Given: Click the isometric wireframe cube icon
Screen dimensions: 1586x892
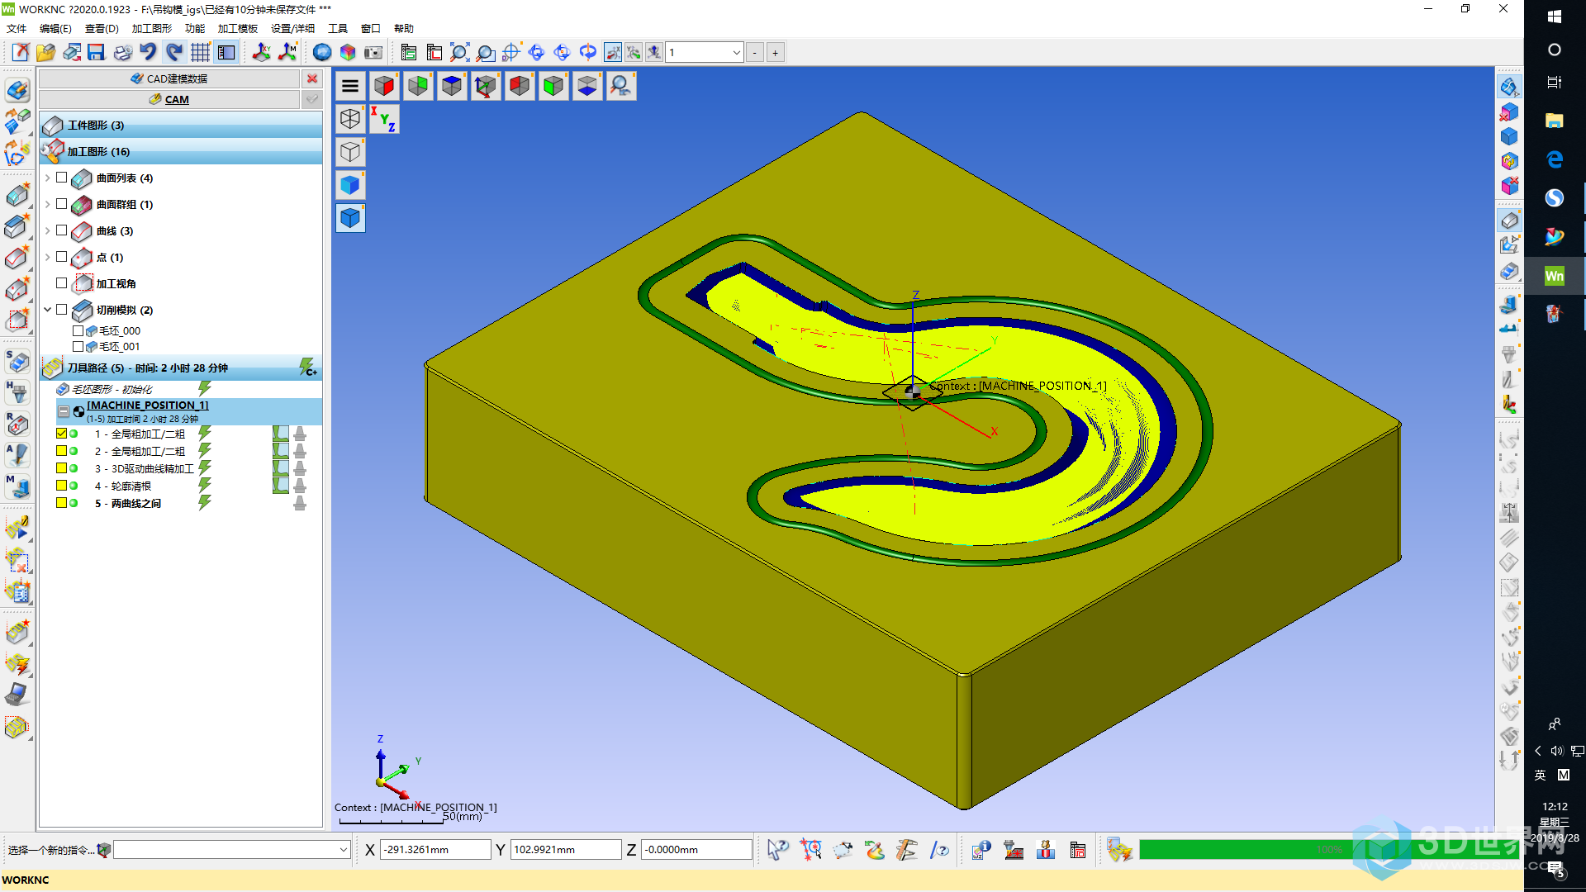Looking at the screenshot, I should (x=350, y=119).
